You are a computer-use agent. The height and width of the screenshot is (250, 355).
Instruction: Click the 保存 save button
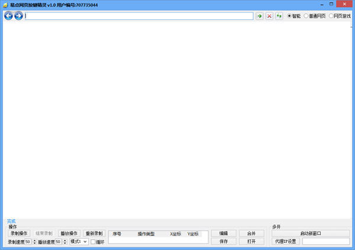tap(224, 241)
